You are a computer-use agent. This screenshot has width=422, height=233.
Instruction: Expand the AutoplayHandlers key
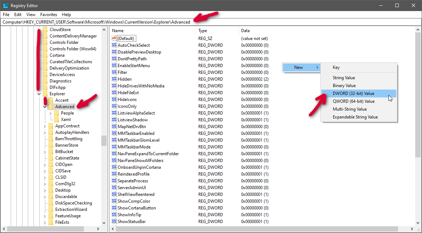[x=45, y=132]
